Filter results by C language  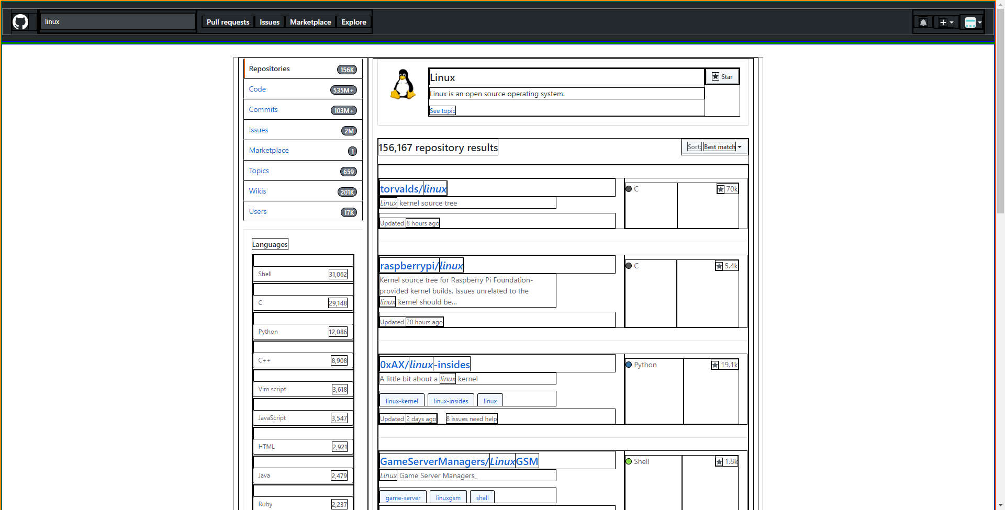coord(303,303)
